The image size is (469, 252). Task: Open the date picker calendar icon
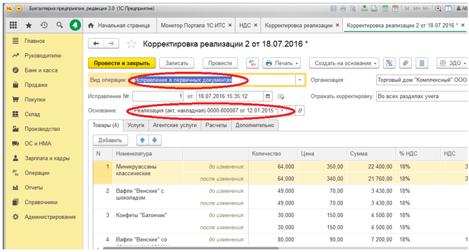click(268, 96)
